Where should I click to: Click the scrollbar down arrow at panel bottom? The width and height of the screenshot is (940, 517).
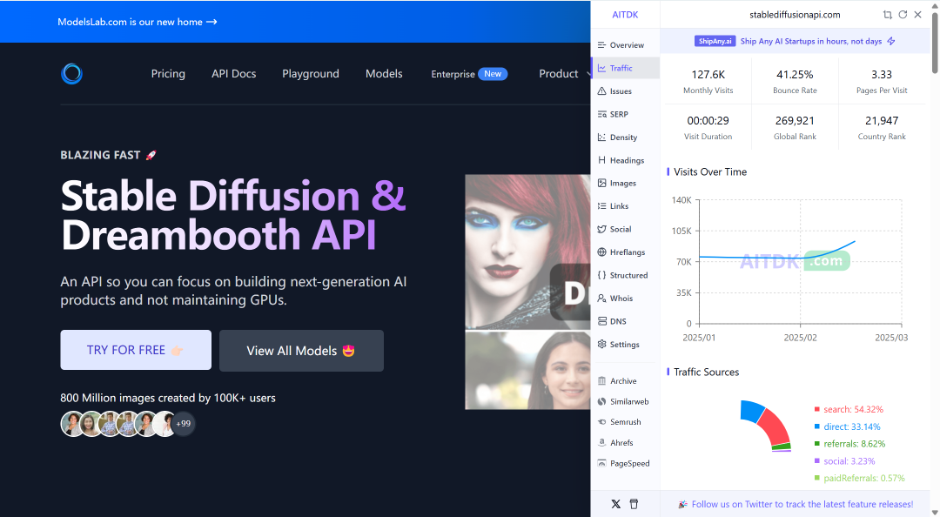coord(935,512)
